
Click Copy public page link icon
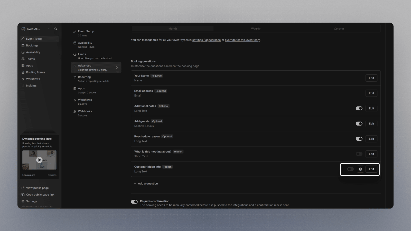[x=23, y=195]
